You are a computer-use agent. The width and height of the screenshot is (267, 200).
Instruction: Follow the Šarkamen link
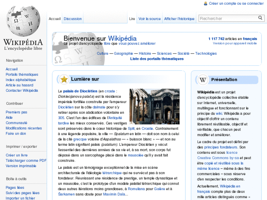(x=66, y=194)
